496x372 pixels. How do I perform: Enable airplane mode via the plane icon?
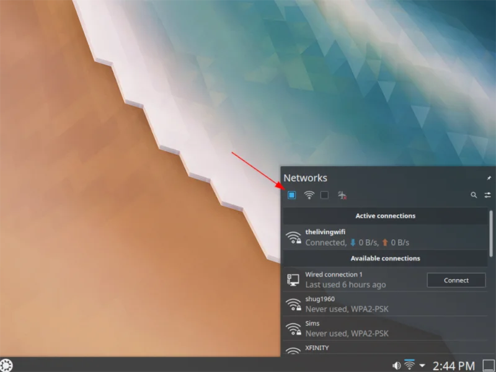pyautogui.click(x=342, y=195)
